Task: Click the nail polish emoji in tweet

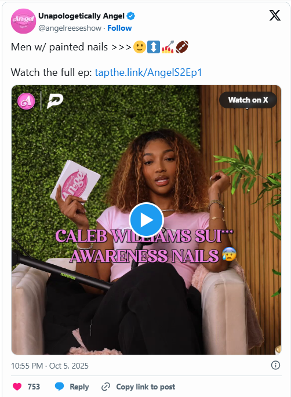Action: [168, 47]
